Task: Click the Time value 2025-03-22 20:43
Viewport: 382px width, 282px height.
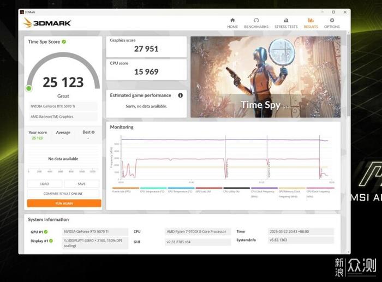Action: [x=301, y=232]
